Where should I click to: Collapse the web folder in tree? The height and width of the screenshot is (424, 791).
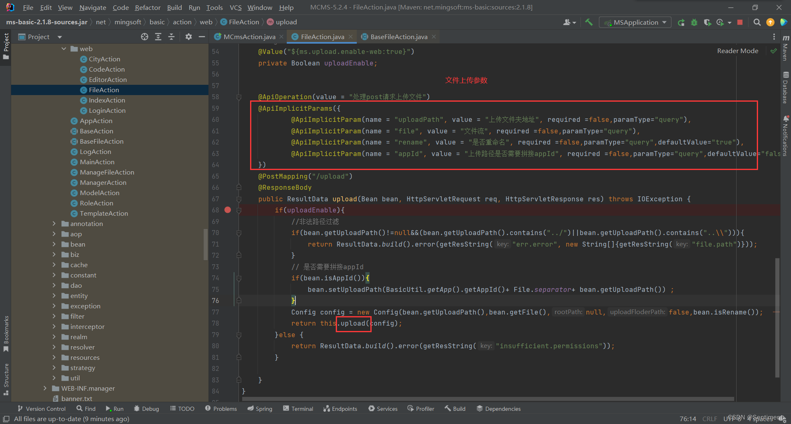[x=64, y=49]
